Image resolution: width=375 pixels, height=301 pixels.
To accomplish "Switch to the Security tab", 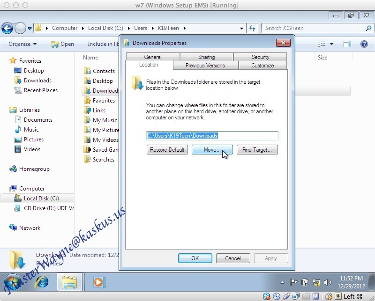I will point(260,57).
